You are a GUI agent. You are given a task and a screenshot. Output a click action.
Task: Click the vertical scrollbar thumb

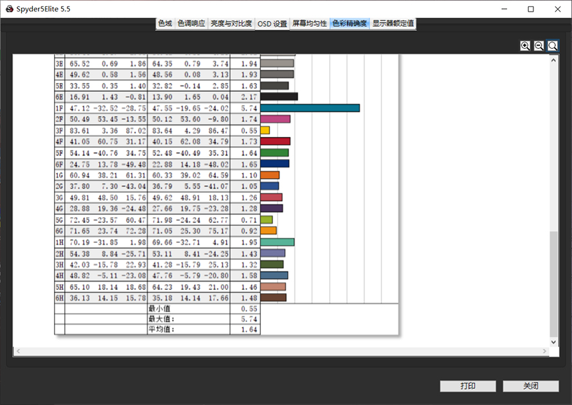click(554, 283)
